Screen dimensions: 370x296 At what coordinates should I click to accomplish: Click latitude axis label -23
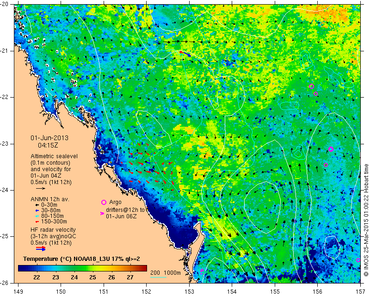point(4,144)
